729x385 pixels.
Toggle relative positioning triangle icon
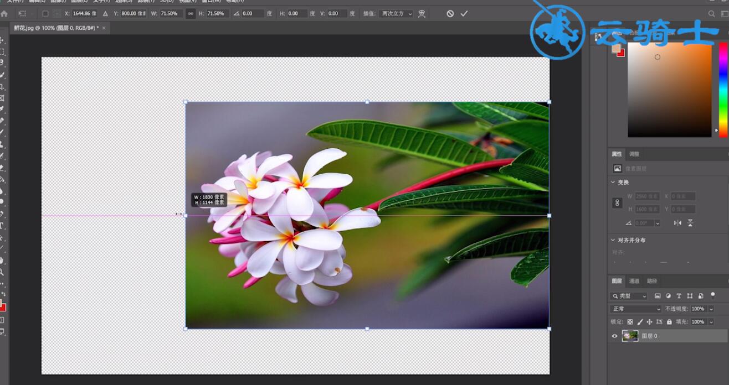click(x=105, y=13)
